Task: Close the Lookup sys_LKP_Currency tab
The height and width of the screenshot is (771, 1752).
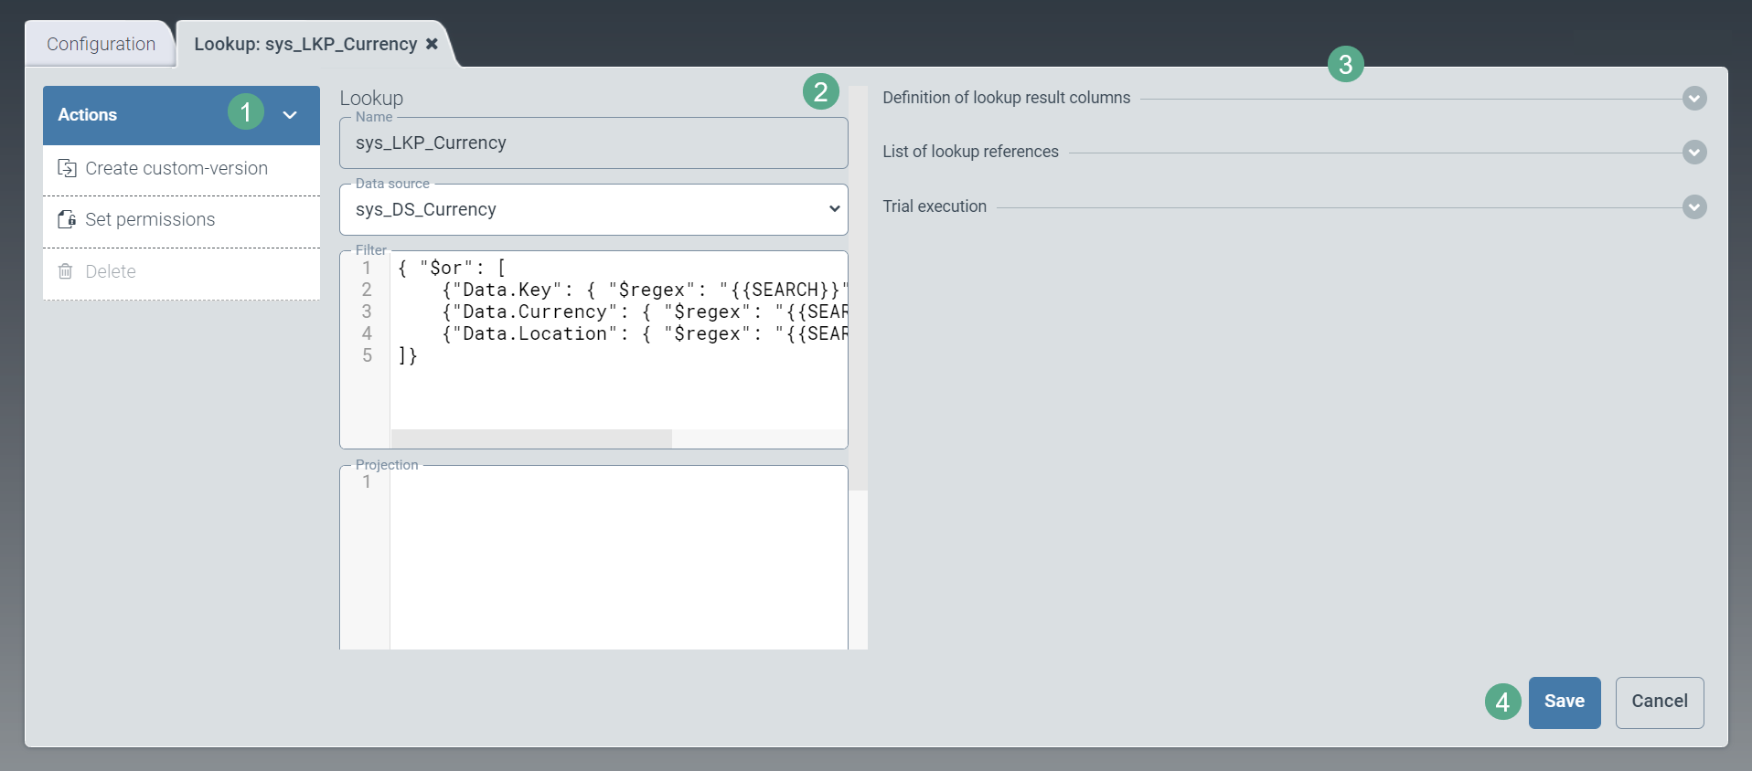Action: (432, 44)
